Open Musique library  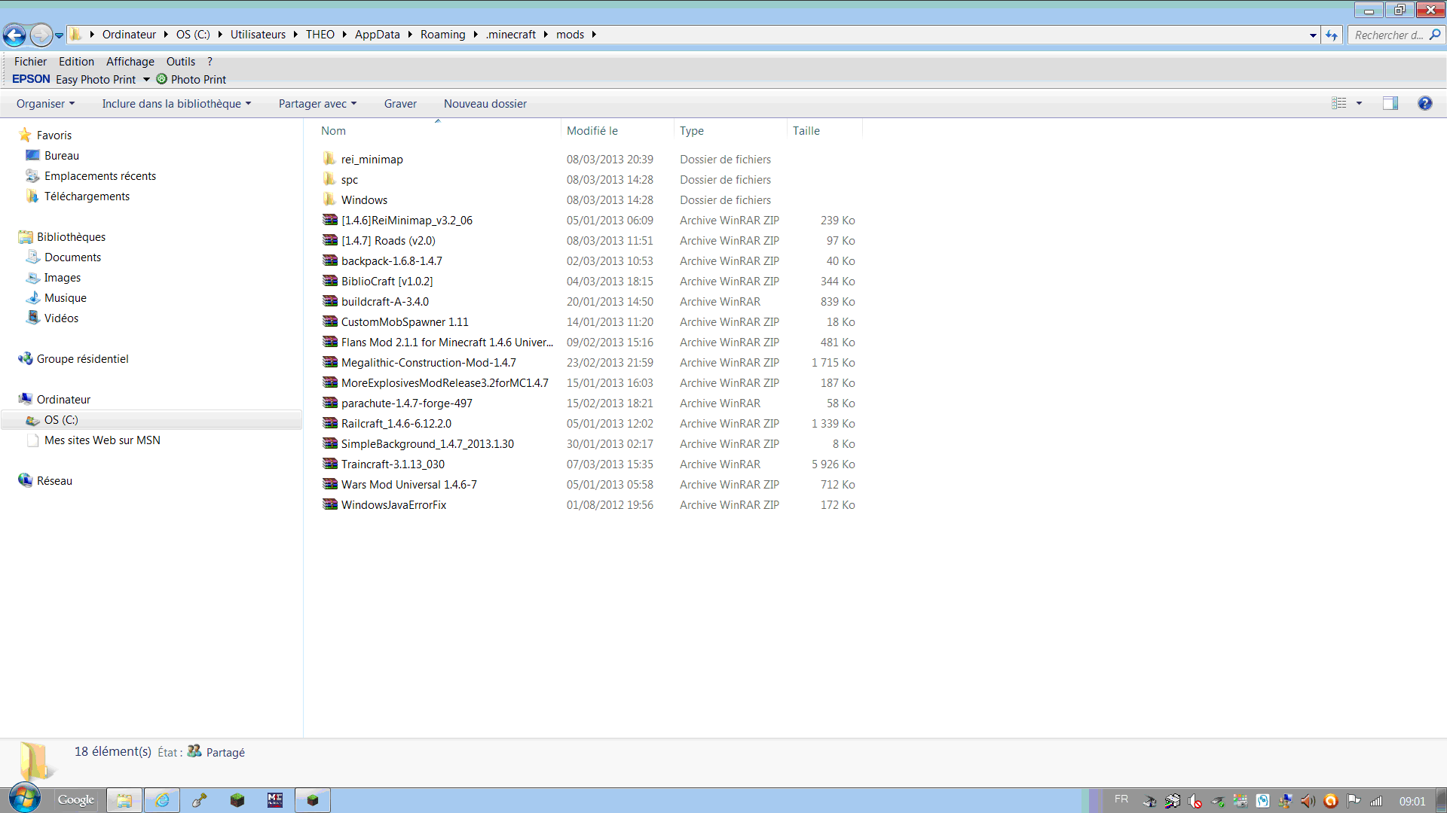pyautogui.click(x=65, y=297)
